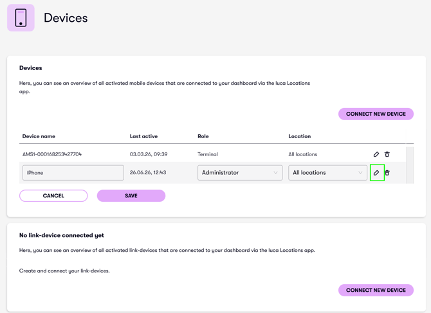The image size is (431, 313).
Task: Click the Devices phone icon in header
Action: 21,18
